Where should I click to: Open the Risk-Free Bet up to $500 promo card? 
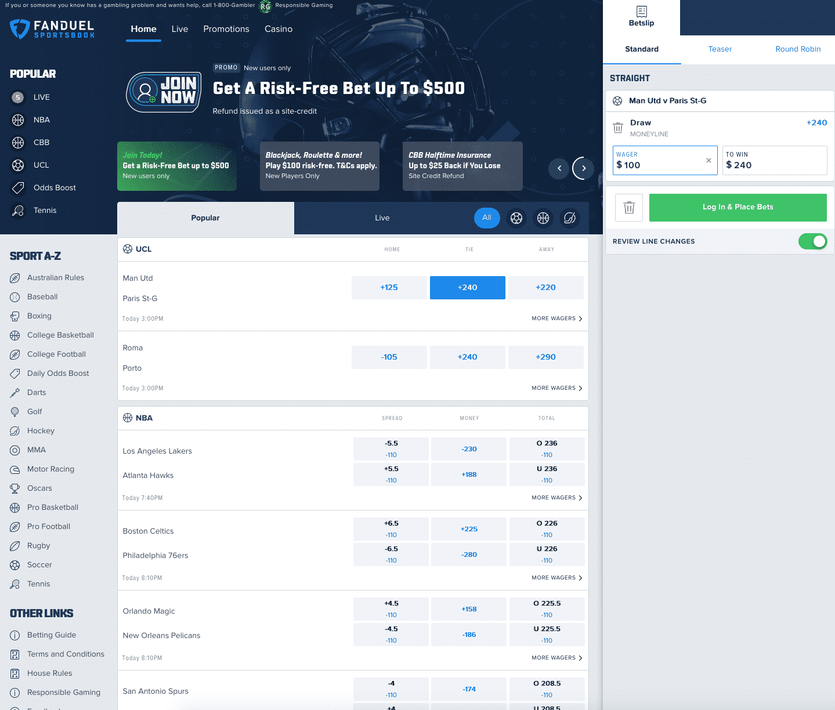[177, 166]
